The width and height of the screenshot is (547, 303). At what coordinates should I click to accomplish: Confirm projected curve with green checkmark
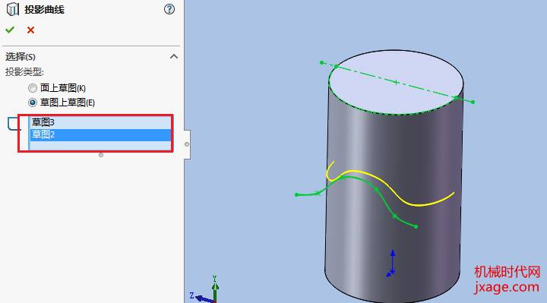pos(10,30)
